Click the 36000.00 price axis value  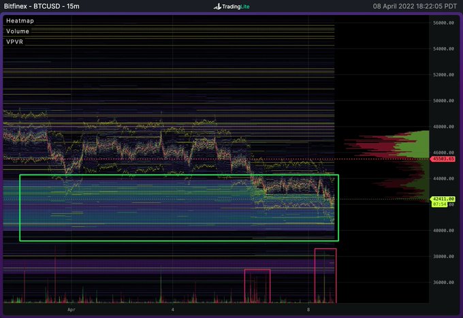coord(443,283)
